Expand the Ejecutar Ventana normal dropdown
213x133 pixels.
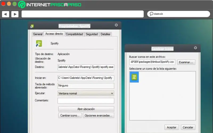[x=86, y=93]
